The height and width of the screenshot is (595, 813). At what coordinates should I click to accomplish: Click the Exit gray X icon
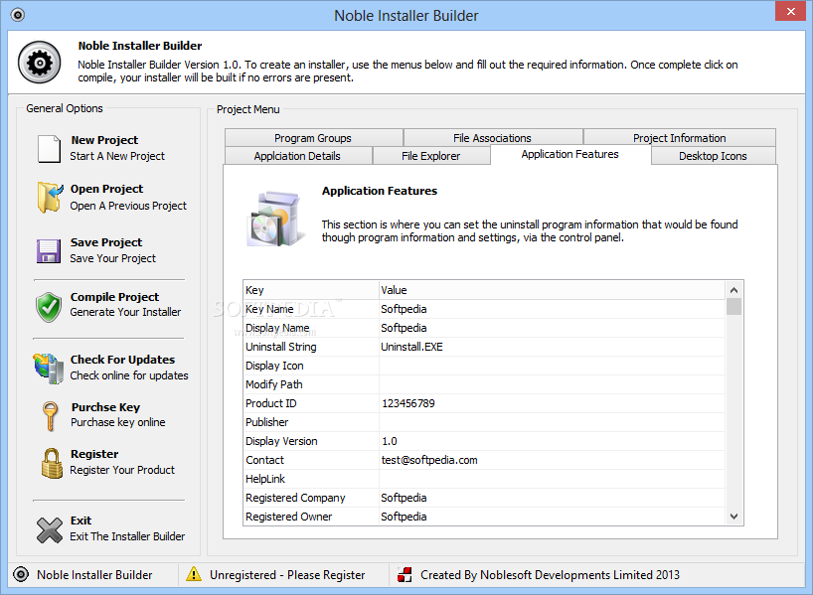pyautogui.click(x=50, y=530)
